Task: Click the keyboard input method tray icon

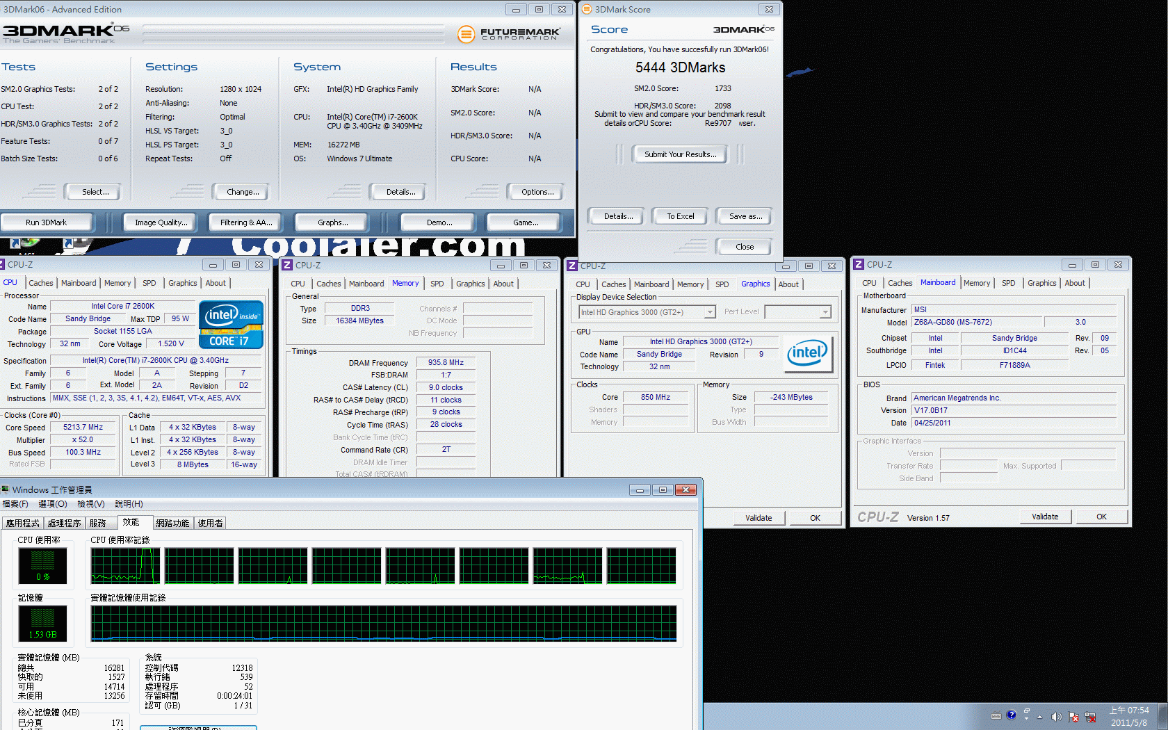Action: [x=996, y=715]
